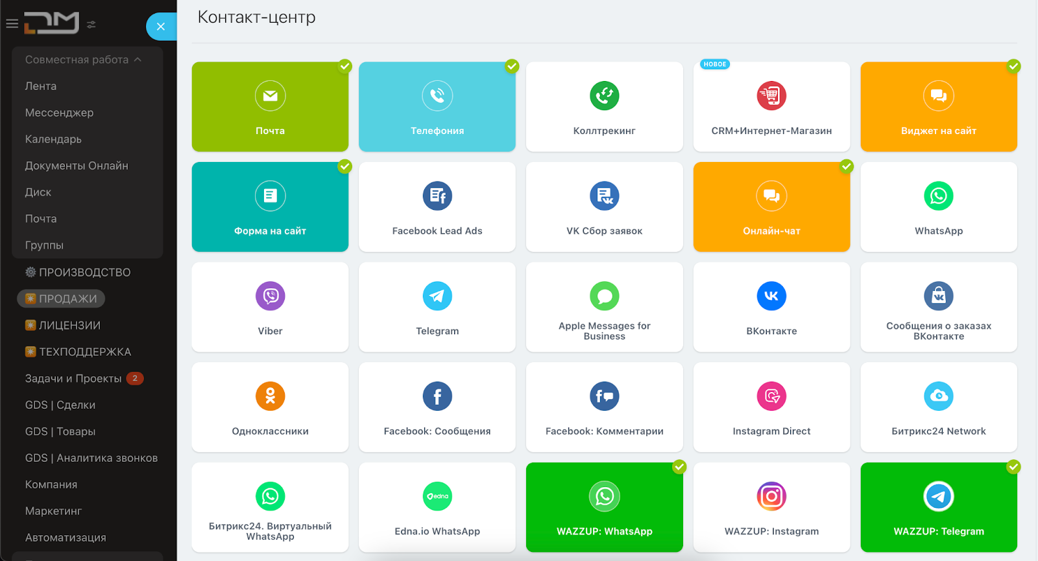Viewport: 1038px width, 561px height.
Task: Click the DM logo
Action: pos(52,23)
